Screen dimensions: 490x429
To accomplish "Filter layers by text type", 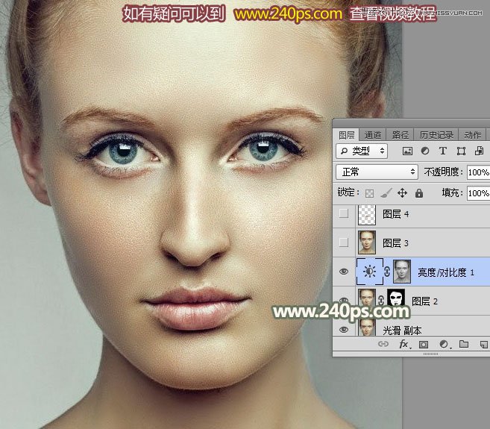I will coord(443,151).
